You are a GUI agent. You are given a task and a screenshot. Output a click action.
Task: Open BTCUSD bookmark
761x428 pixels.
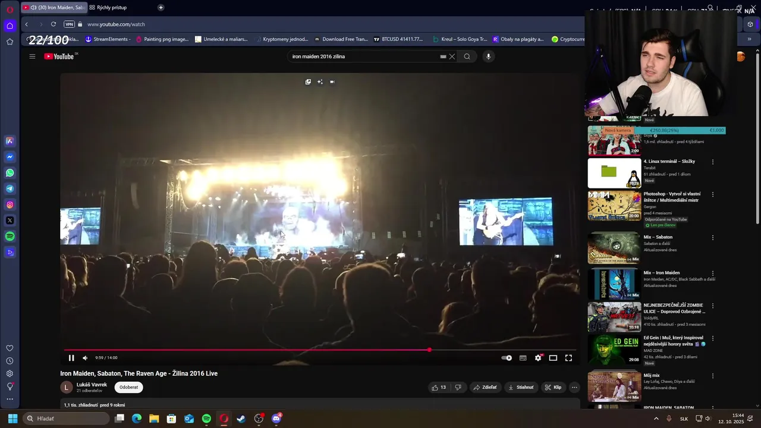click(x=398, y=39)
